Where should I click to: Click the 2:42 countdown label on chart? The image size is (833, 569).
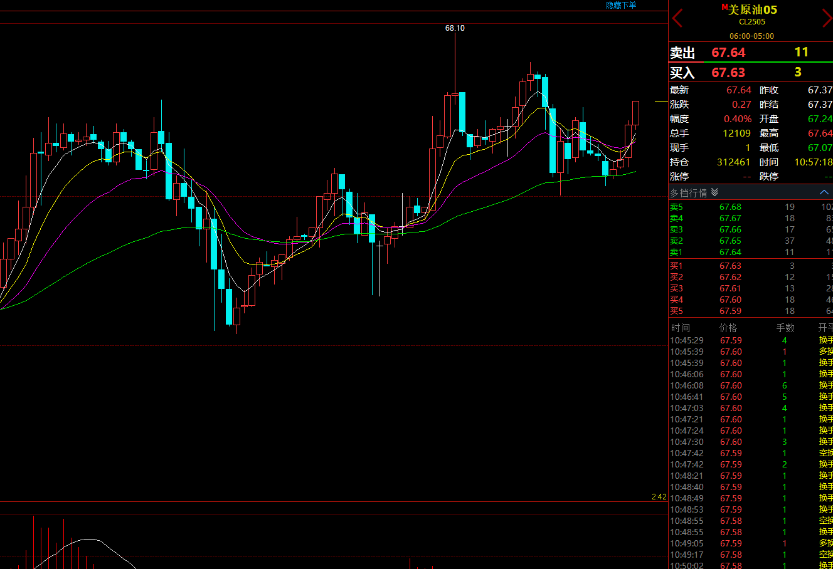click(659, 497)
